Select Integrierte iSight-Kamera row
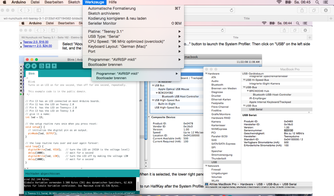Image resolution: width=334 pixels, height=196 pixels. click(x=277, y=84)
